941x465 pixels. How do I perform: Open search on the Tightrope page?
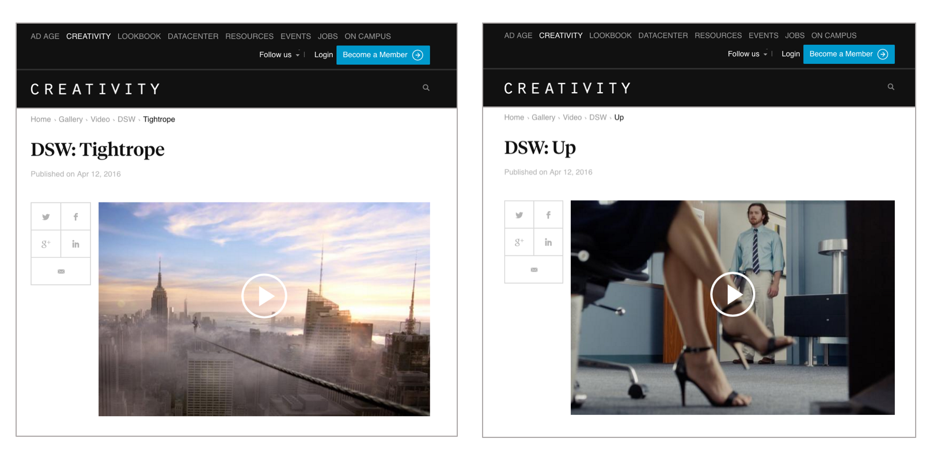coord(426,87)
